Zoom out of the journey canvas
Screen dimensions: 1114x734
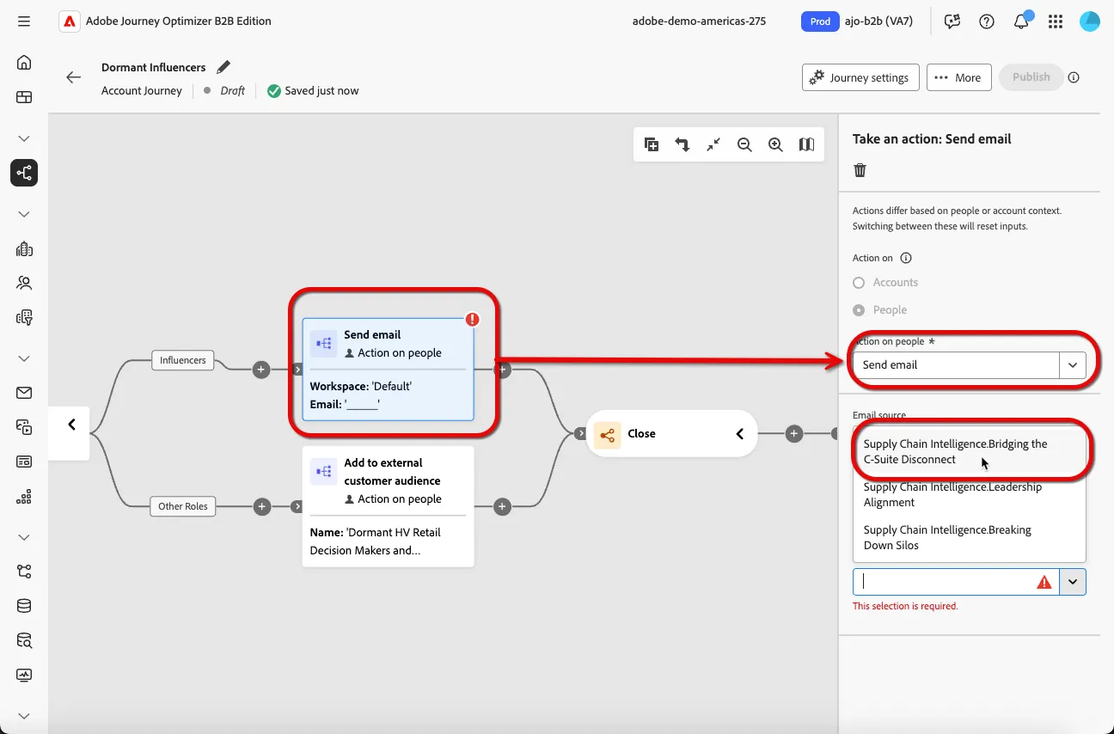click(x=744, y=144)
